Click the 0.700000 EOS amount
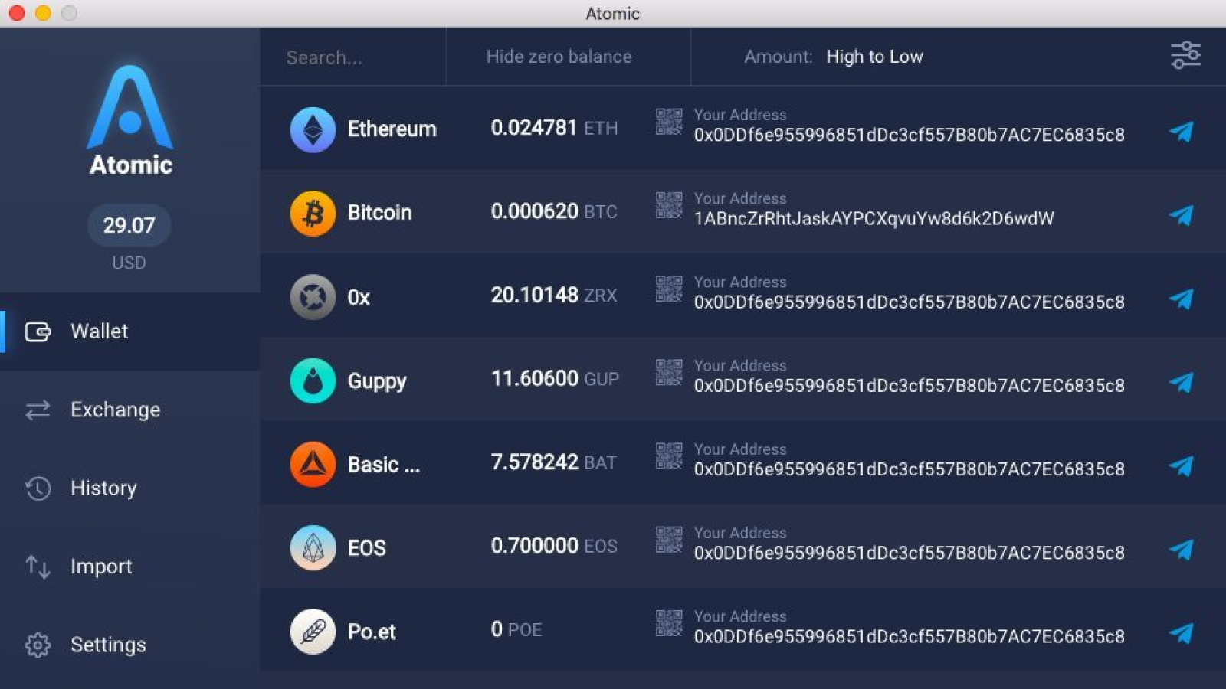Screen dimensions: 1226x689 click(x=554, y=546)
